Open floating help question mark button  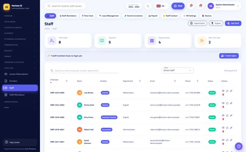point(239,146)
